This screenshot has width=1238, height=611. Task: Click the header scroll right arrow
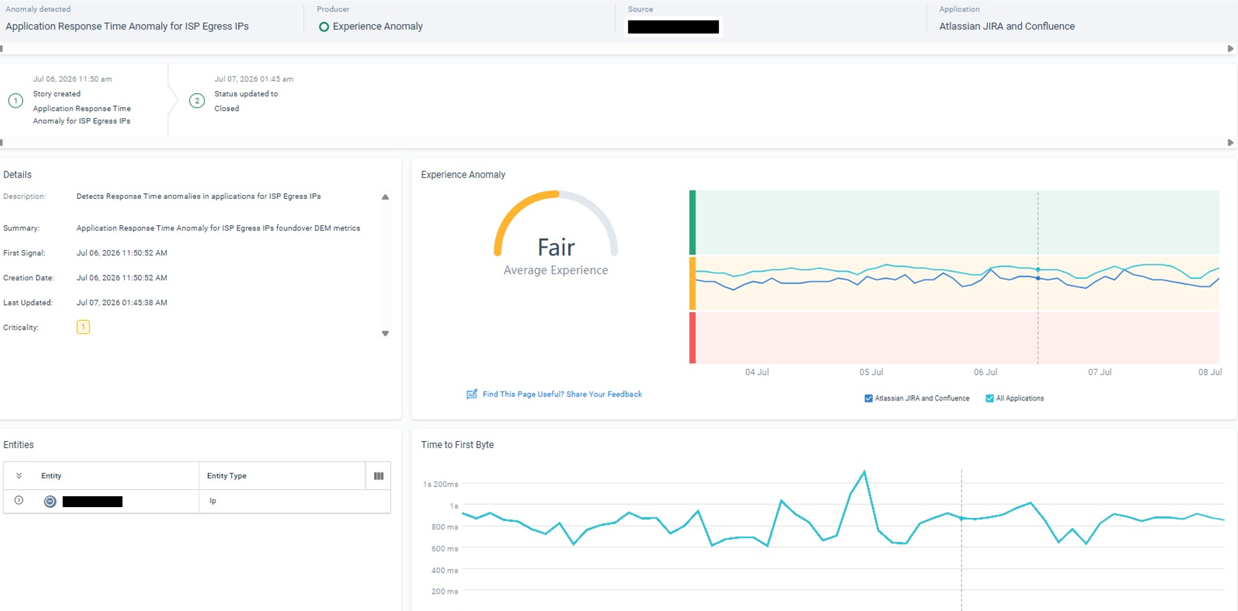point(1230,49)
